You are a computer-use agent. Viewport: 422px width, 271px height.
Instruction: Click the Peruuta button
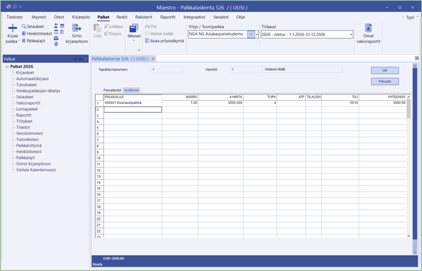tap(384, 81)
